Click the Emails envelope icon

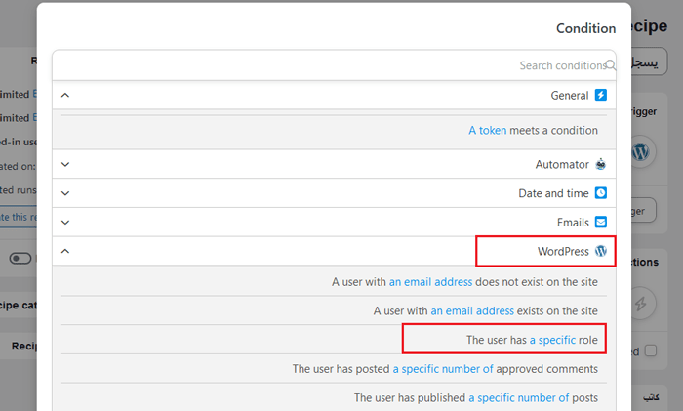pos(601,222)
